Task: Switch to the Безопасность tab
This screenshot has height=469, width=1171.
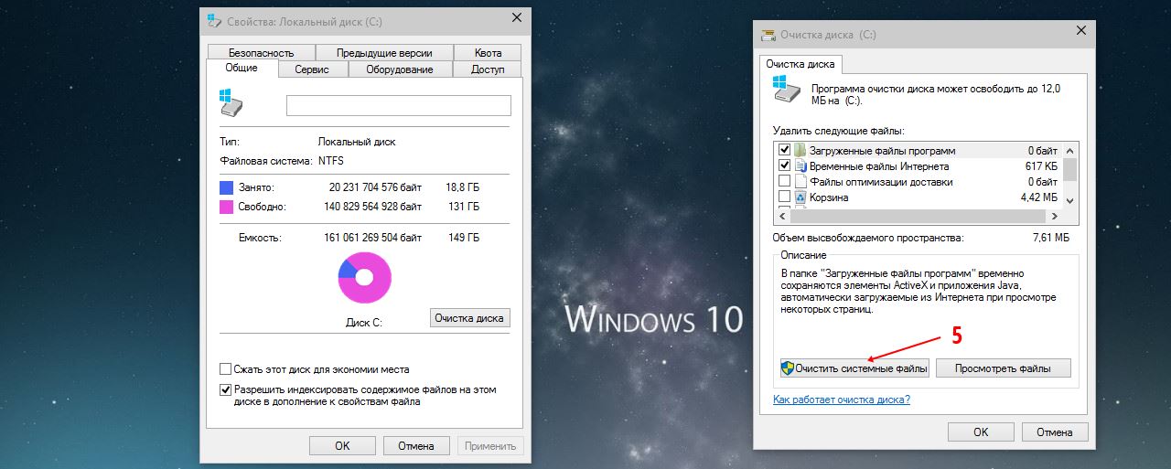Action: tap(261, 53)
